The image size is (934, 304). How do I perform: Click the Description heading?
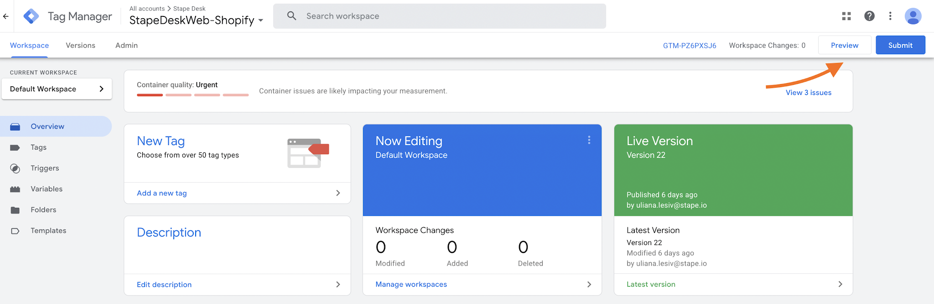point(169,232)
